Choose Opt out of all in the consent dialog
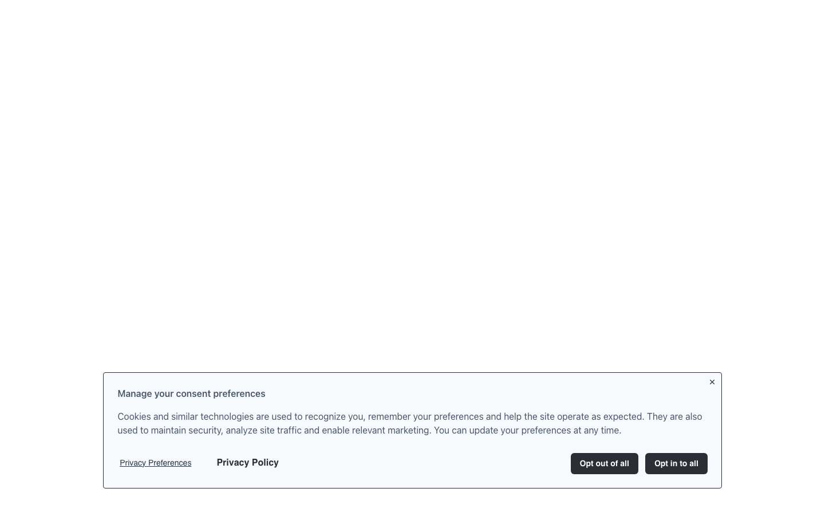The height and width of the screenshot is (516, 825). pyautogui.click(x=604, y=463)
